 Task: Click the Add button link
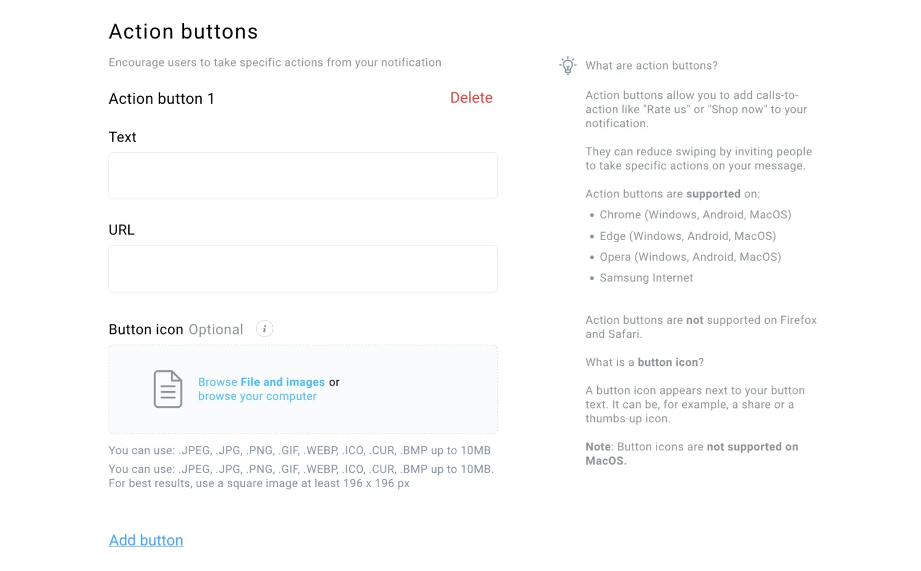[146, 540]
